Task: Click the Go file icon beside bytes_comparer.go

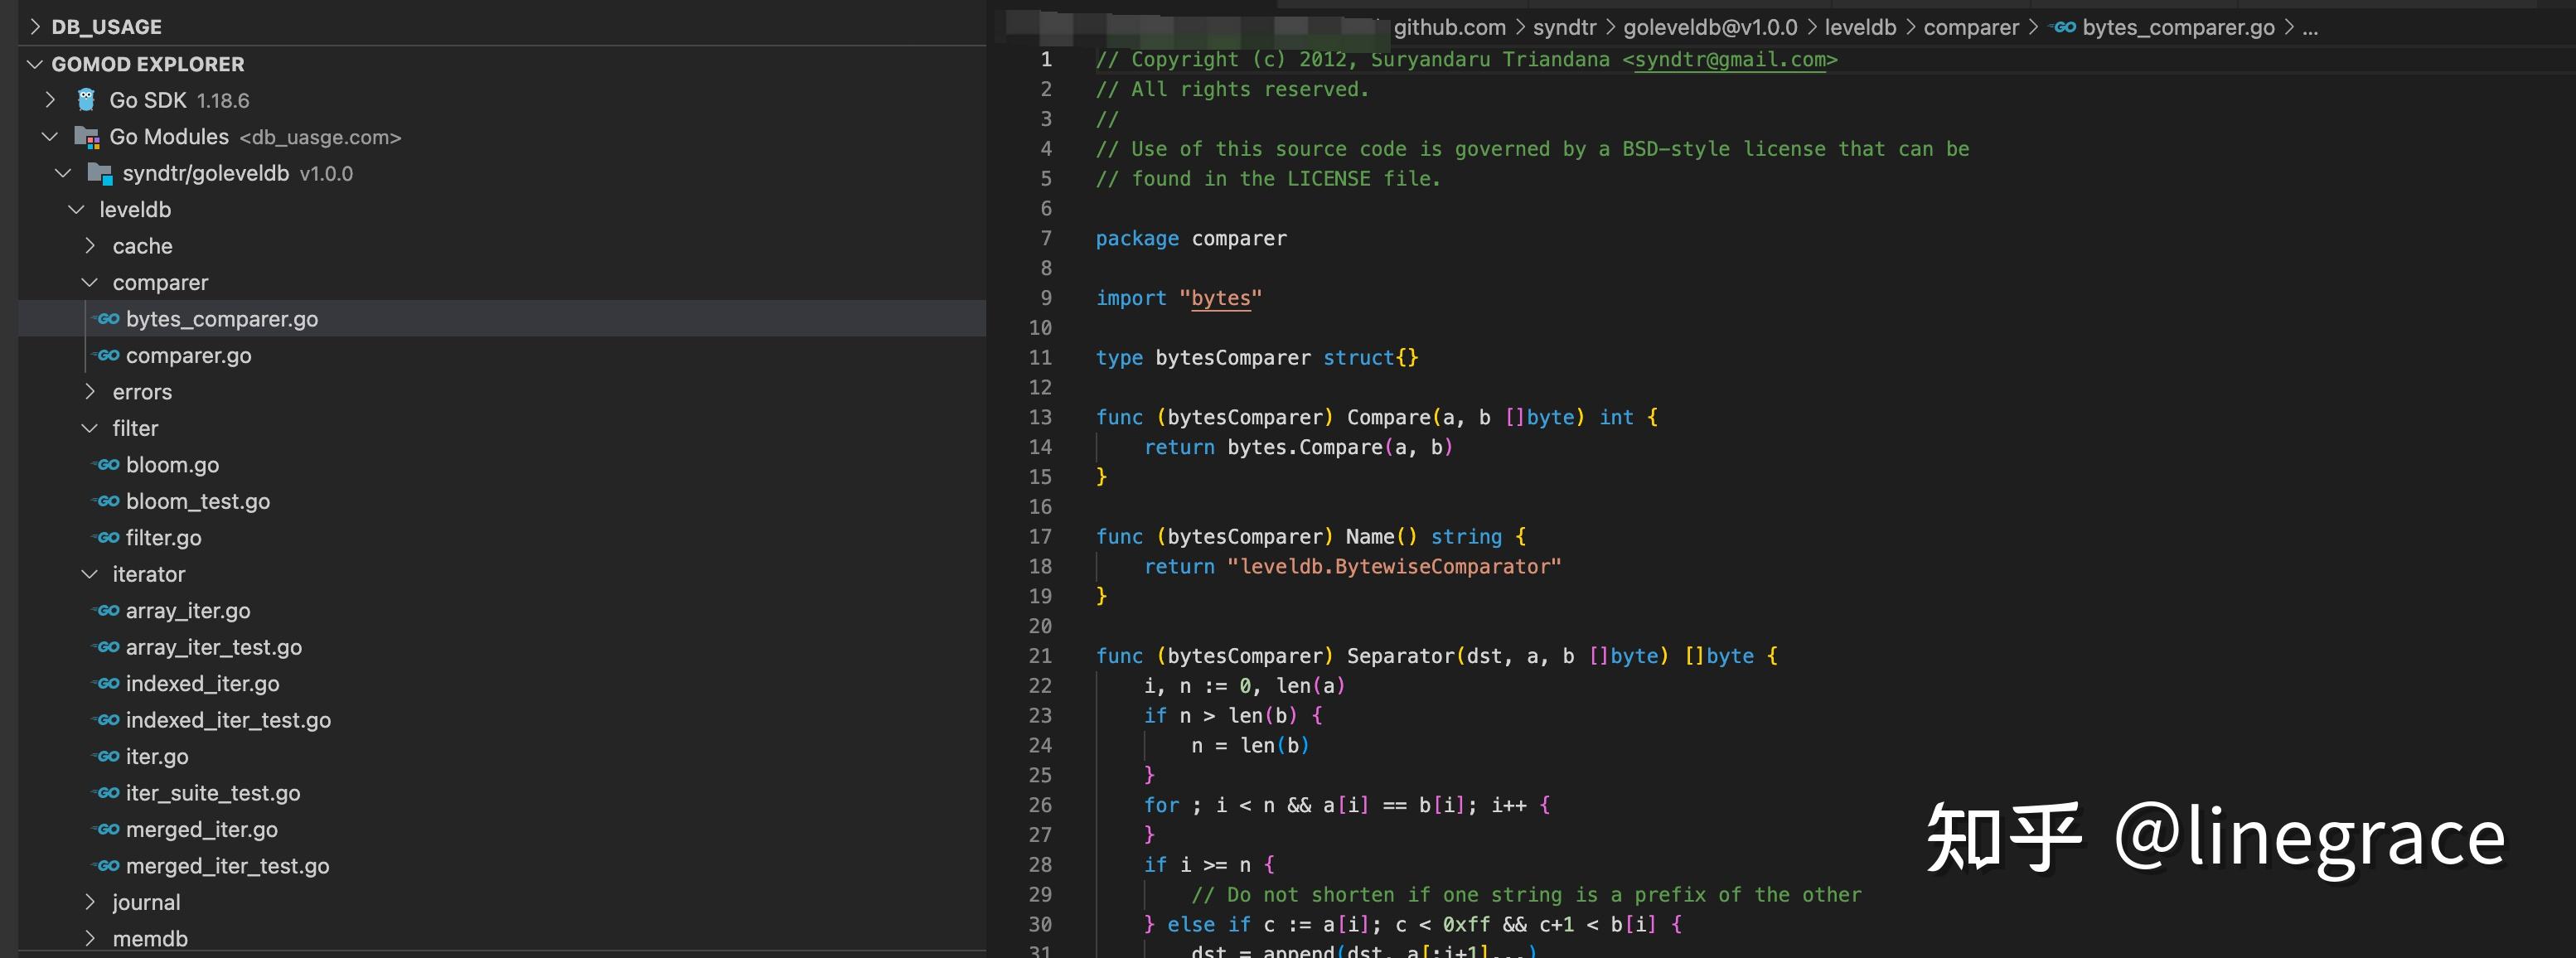Action: [x=107, y=318]
